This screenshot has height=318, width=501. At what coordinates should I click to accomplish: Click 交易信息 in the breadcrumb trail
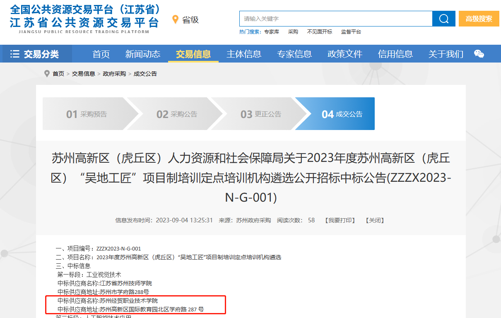(84, 74)
